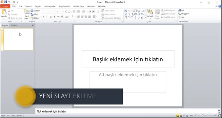Toggle center text alignment
The height and width of the screenshot is (118, 222).
coord(82,17)
